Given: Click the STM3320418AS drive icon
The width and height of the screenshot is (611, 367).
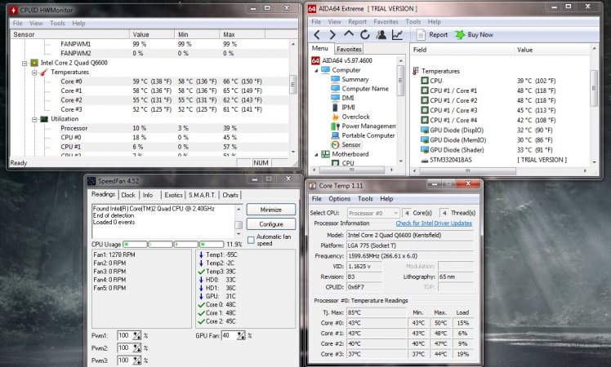Looking at the screenshot, I should [x=425, y=160].
